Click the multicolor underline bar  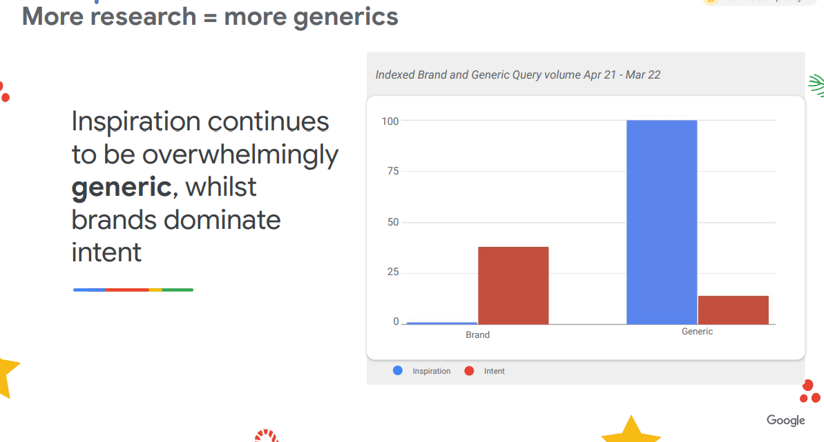pyautogui.click(x=133, y=290)
